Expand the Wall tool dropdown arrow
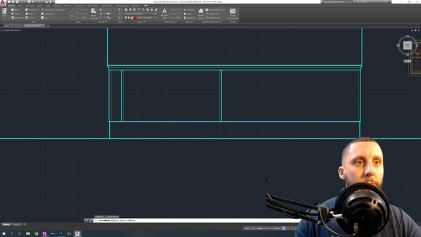Screen dimensions: 421x237 [x=20, y=10]
